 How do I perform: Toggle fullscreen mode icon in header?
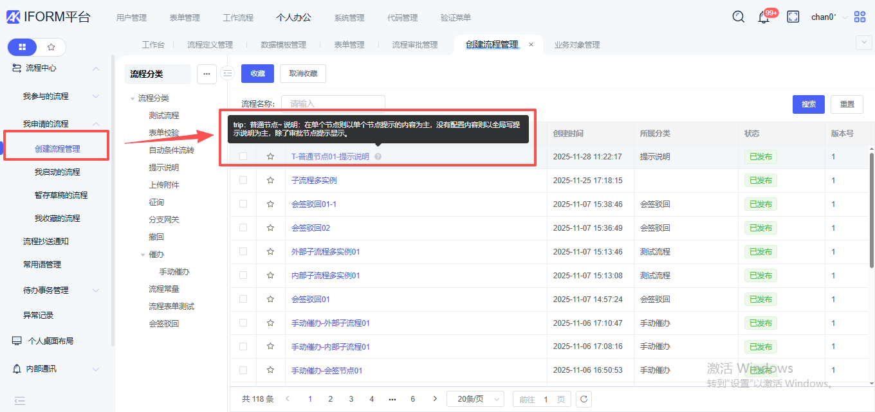[793, 17]
